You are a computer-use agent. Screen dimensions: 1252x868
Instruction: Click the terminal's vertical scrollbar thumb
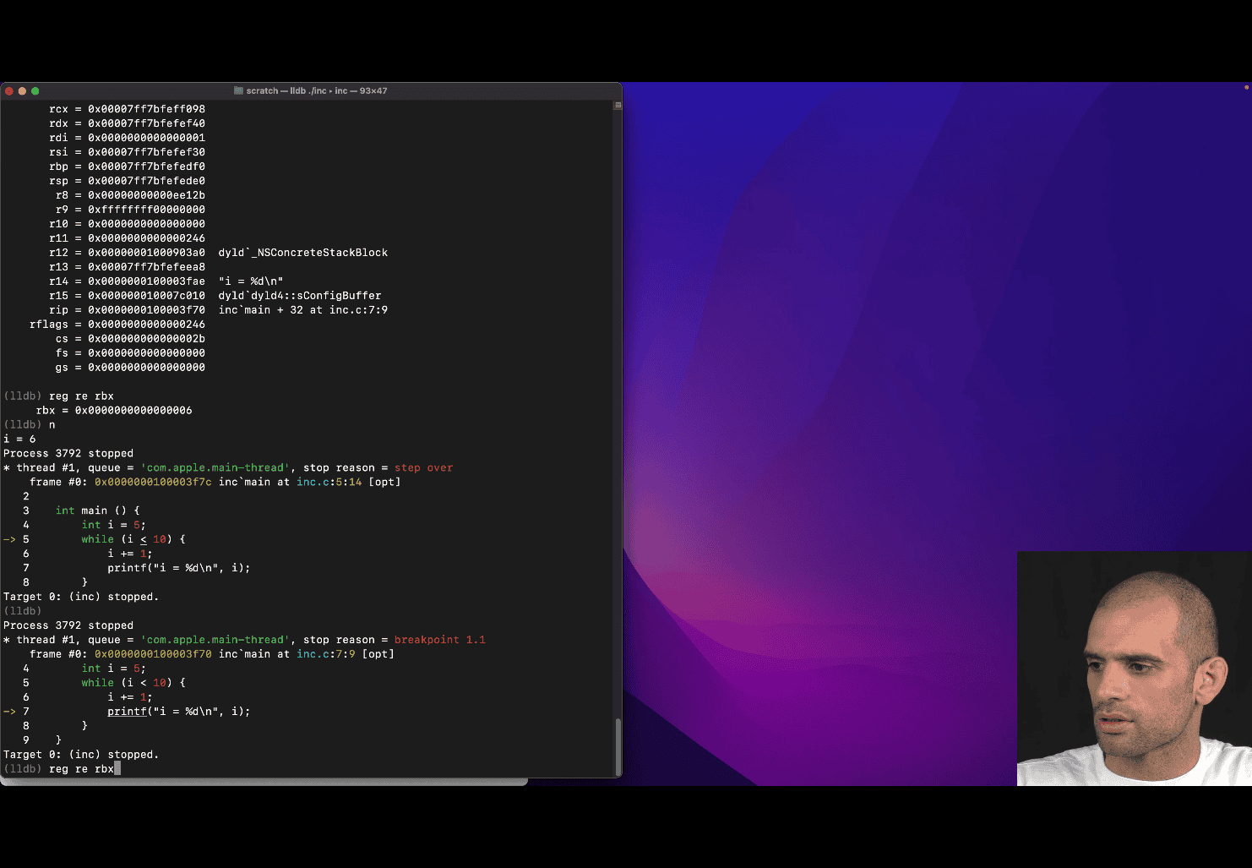pyautogui.click(x=618, y=745)
